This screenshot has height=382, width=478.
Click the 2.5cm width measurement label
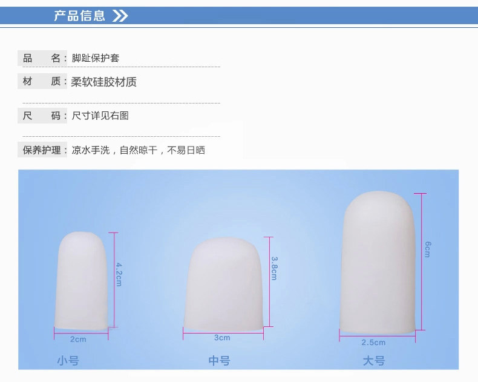[x=373, y=342]
